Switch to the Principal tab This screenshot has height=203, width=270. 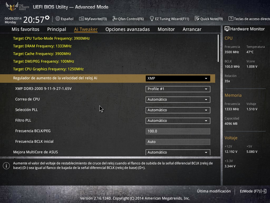point(57,29)
